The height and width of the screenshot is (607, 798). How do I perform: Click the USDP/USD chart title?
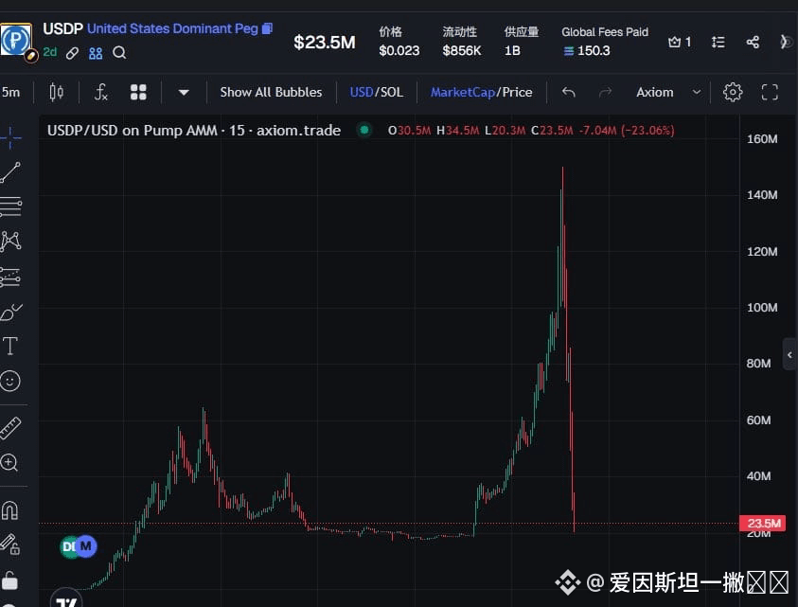[193, 131]
